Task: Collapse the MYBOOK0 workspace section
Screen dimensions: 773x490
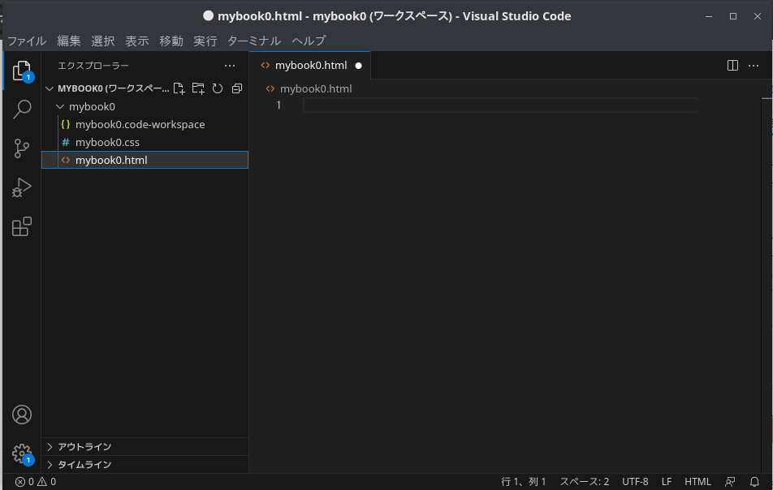Action: [50, 88]
